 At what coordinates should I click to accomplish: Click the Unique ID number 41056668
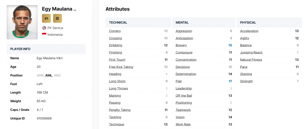(44, 118)
